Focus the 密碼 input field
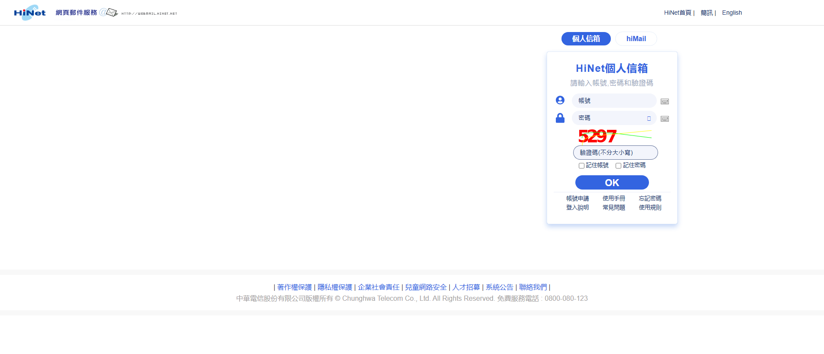Viewport: 824px width, 354px height. [614, 118]
